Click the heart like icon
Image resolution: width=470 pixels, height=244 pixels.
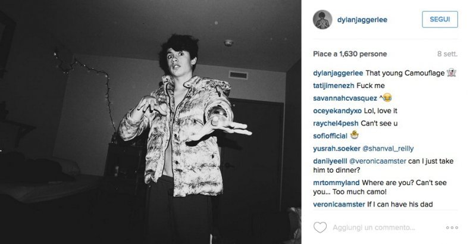(320, 227)
